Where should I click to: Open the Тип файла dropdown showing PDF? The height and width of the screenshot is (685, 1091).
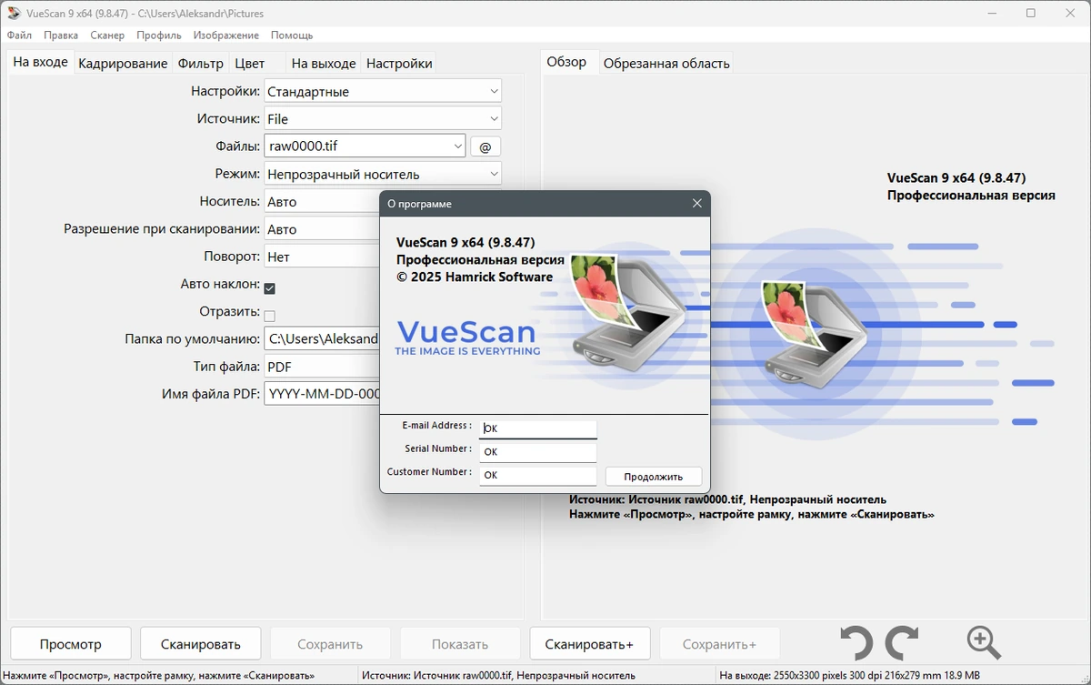tap(322, 367)
